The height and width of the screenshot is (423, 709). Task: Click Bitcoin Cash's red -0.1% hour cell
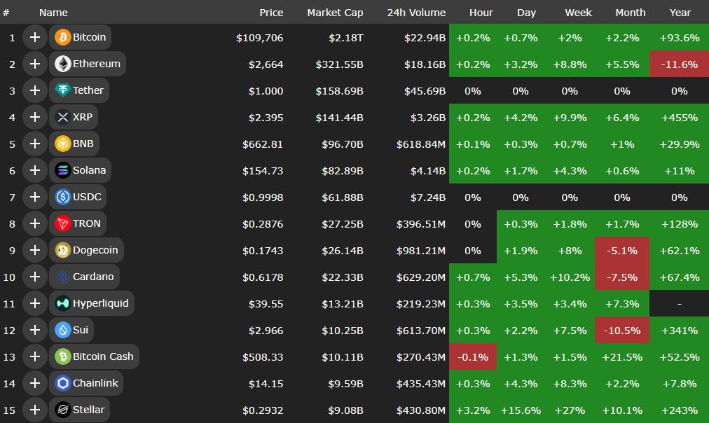(473, 356)
